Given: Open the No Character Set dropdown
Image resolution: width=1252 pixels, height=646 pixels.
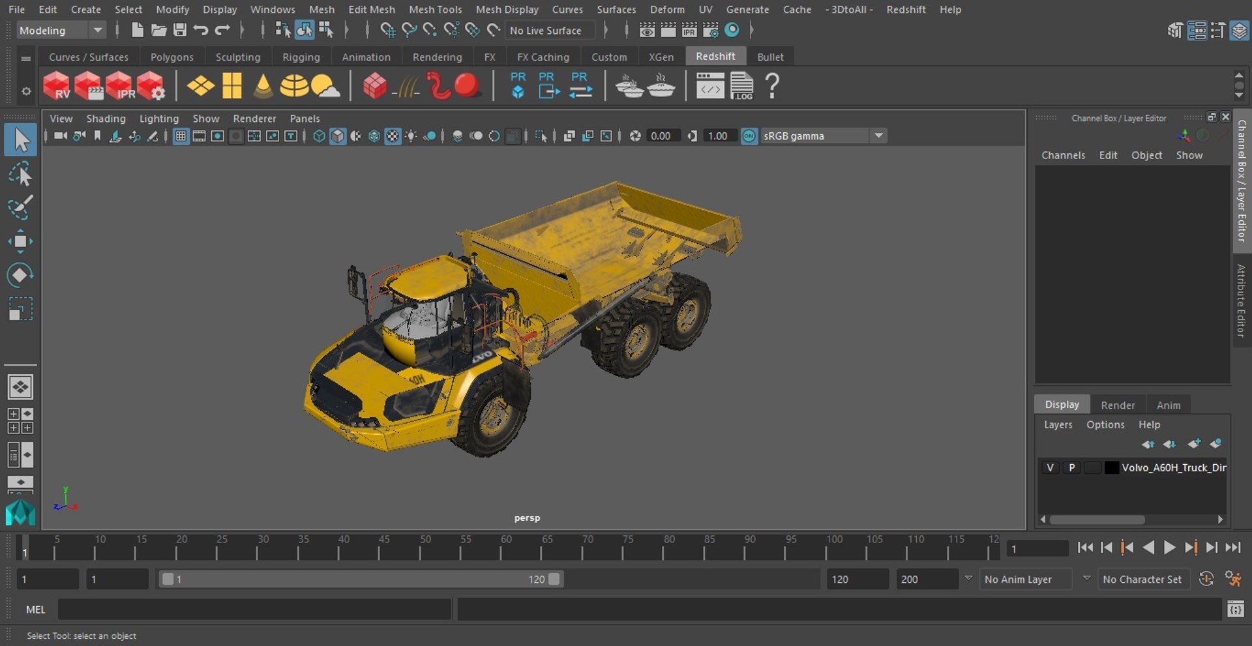Looking at the screenshot, I should (x=1145, y=579).
